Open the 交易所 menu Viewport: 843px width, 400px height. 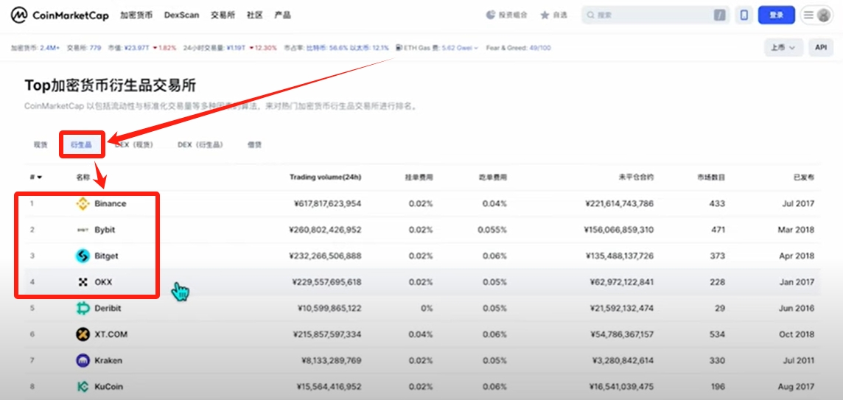[223, 15]
